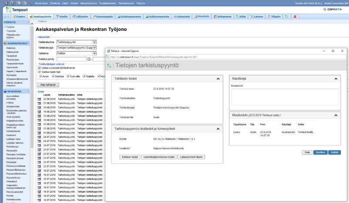349x203 pixels.
Task: Click the red X toolbar icon
Action: [x=295, y=17]
